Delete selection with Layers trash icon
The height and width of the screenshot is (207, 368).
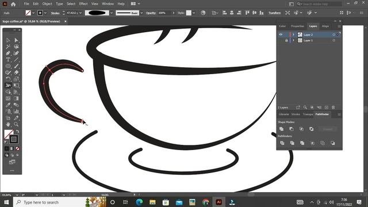(x=333, y=108)
